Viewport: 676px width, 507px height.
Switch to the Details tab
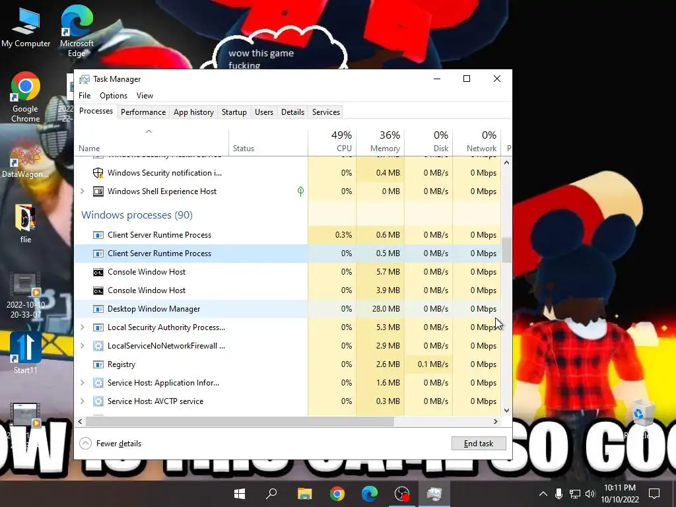pyautogui.click(x=292, y=112)
